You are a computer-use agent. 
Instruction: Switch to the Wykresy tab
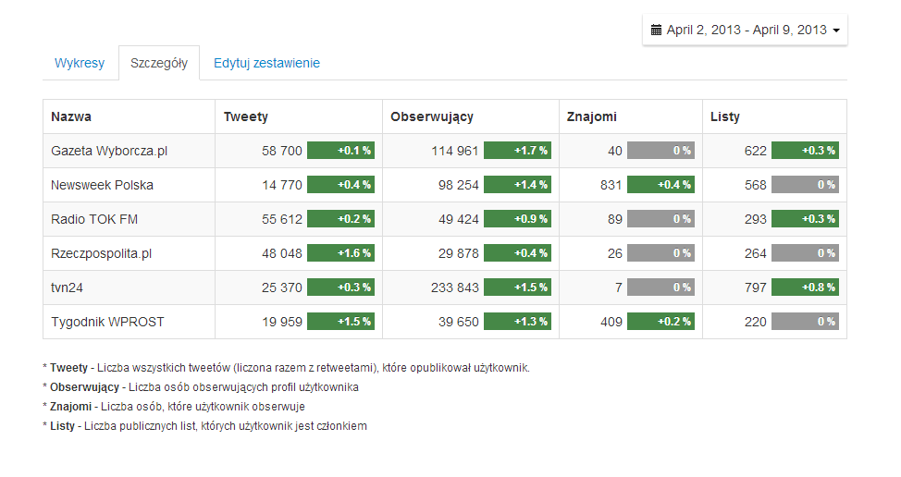point(80,63)
